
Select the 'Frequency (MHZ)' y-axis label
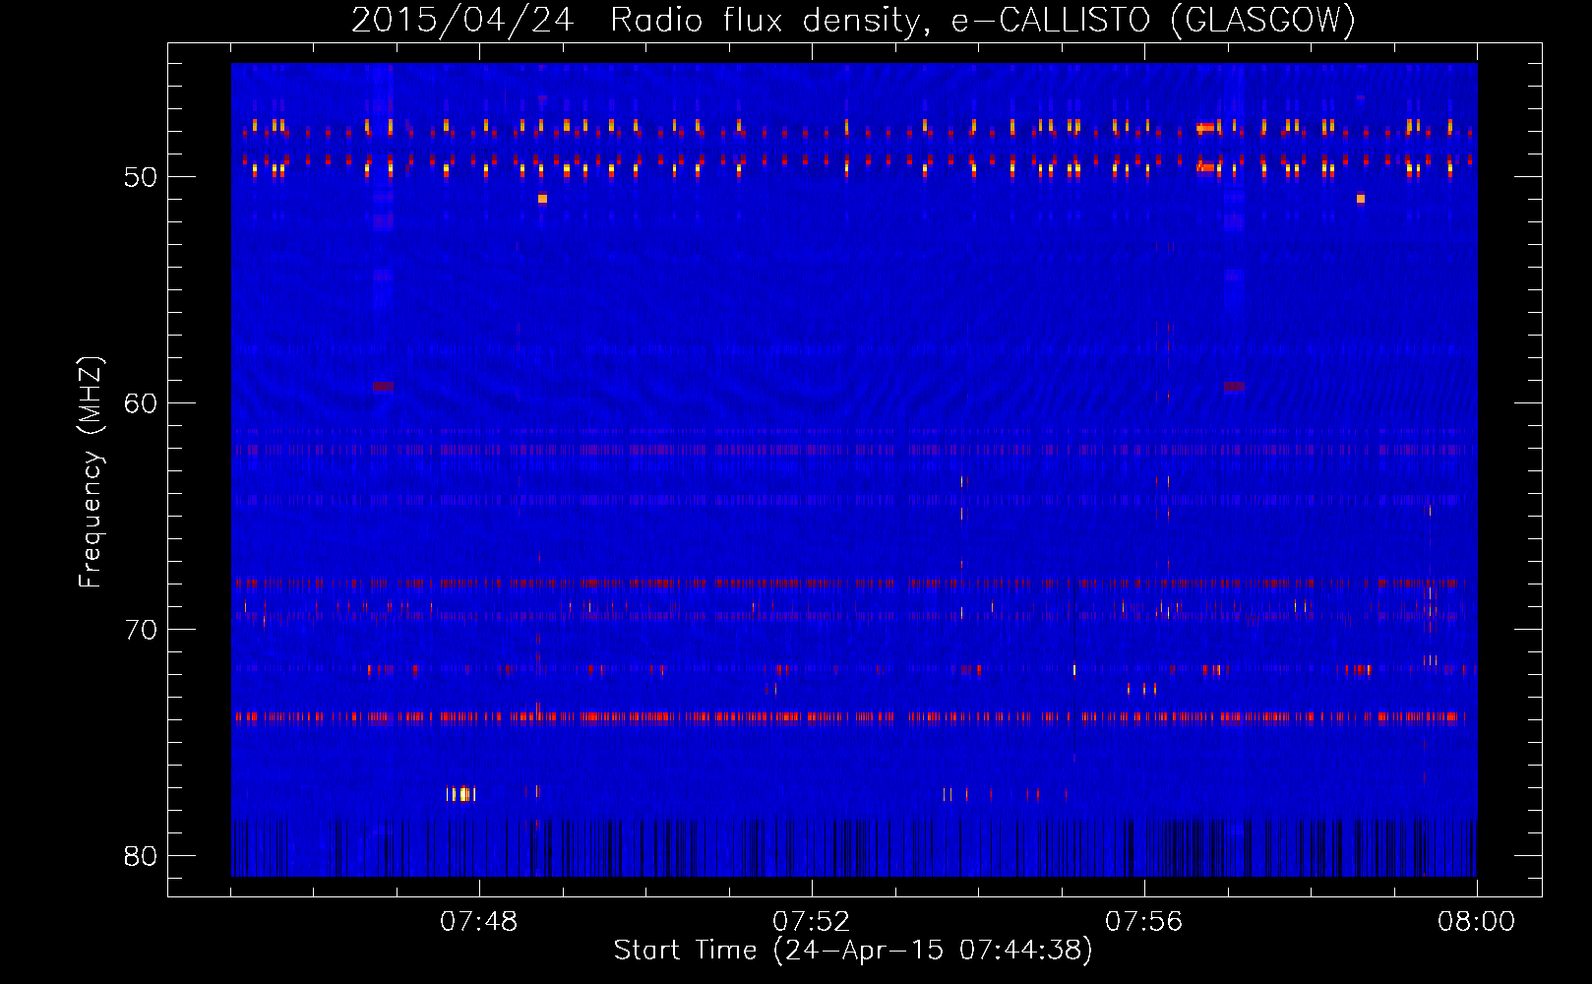(x=91, y=472)
